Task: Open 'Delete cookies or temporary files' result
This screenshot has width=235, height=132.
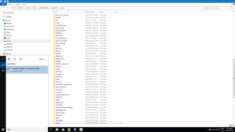Action: coord(27,70)
